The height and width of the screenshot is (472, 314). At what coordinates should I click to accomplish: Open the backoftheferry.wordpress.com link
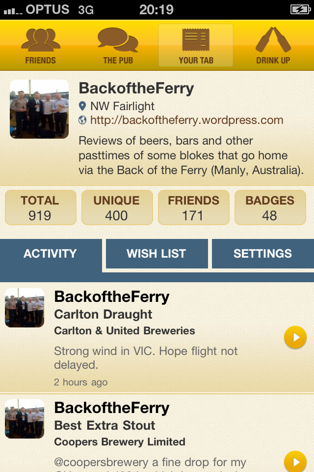tap(187, 120)
